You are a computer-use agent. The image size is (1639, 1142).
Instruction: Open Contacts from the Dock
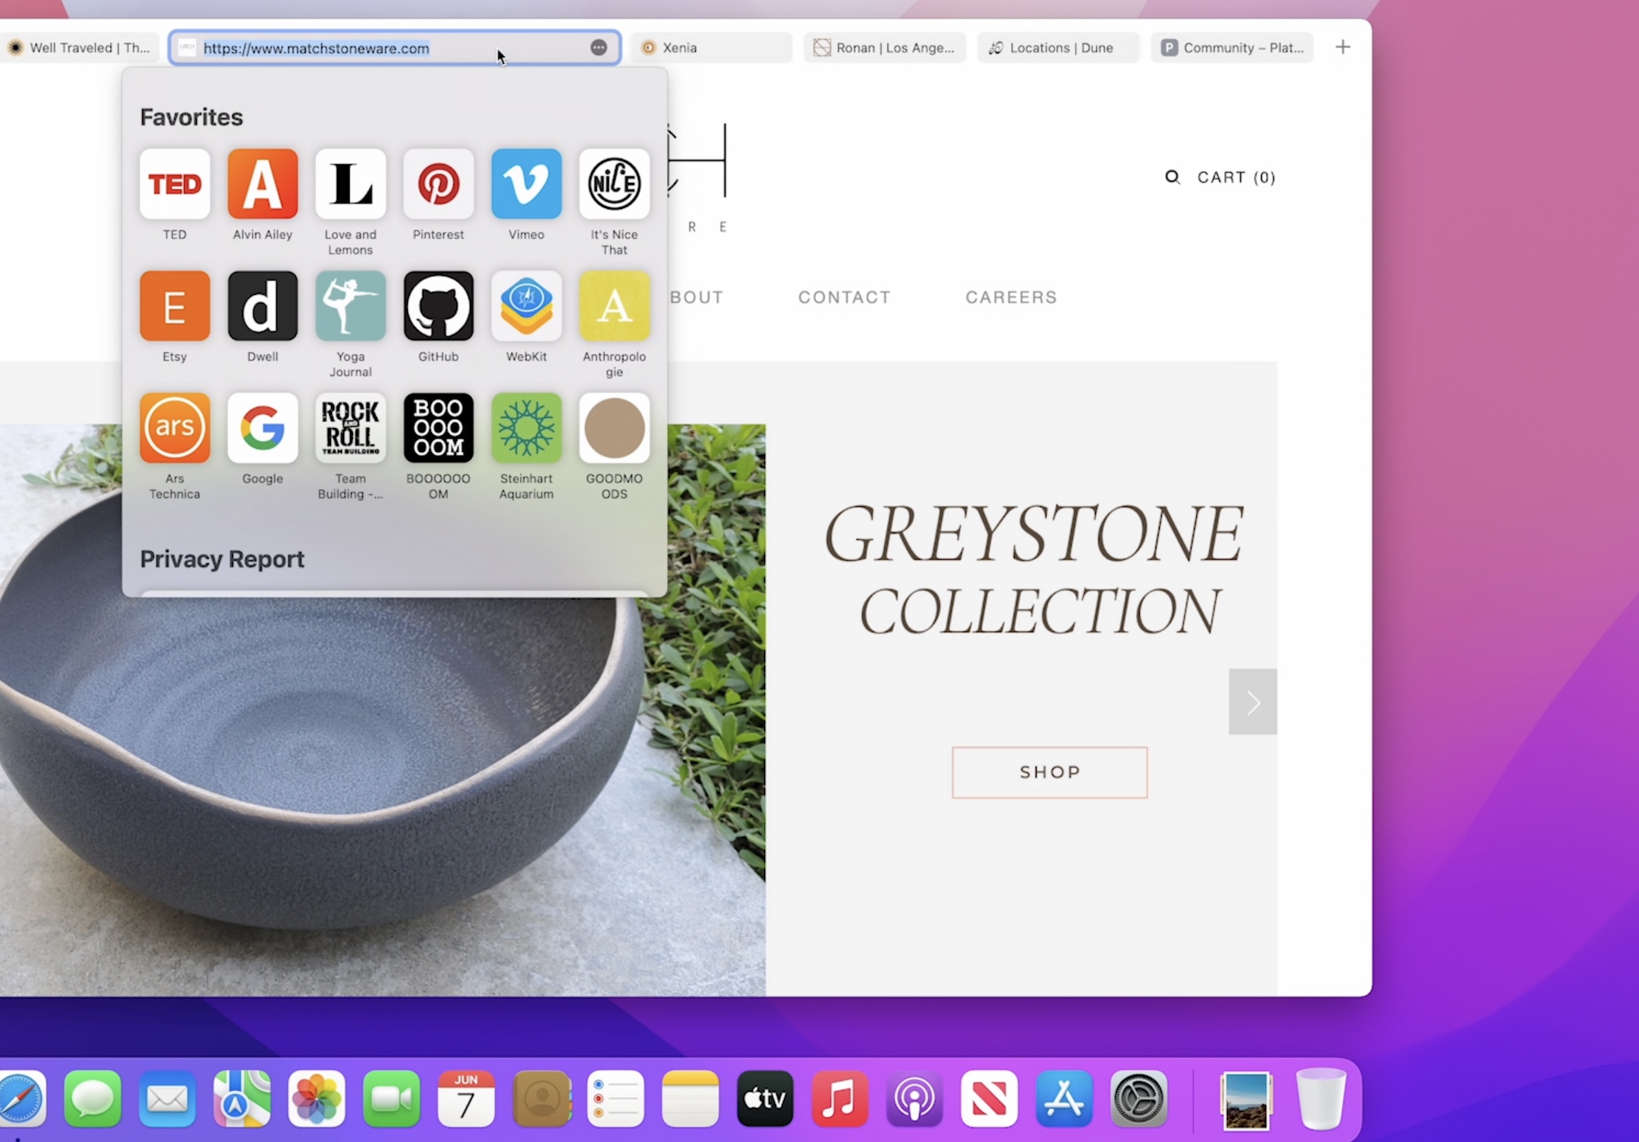click(542, 1099)
